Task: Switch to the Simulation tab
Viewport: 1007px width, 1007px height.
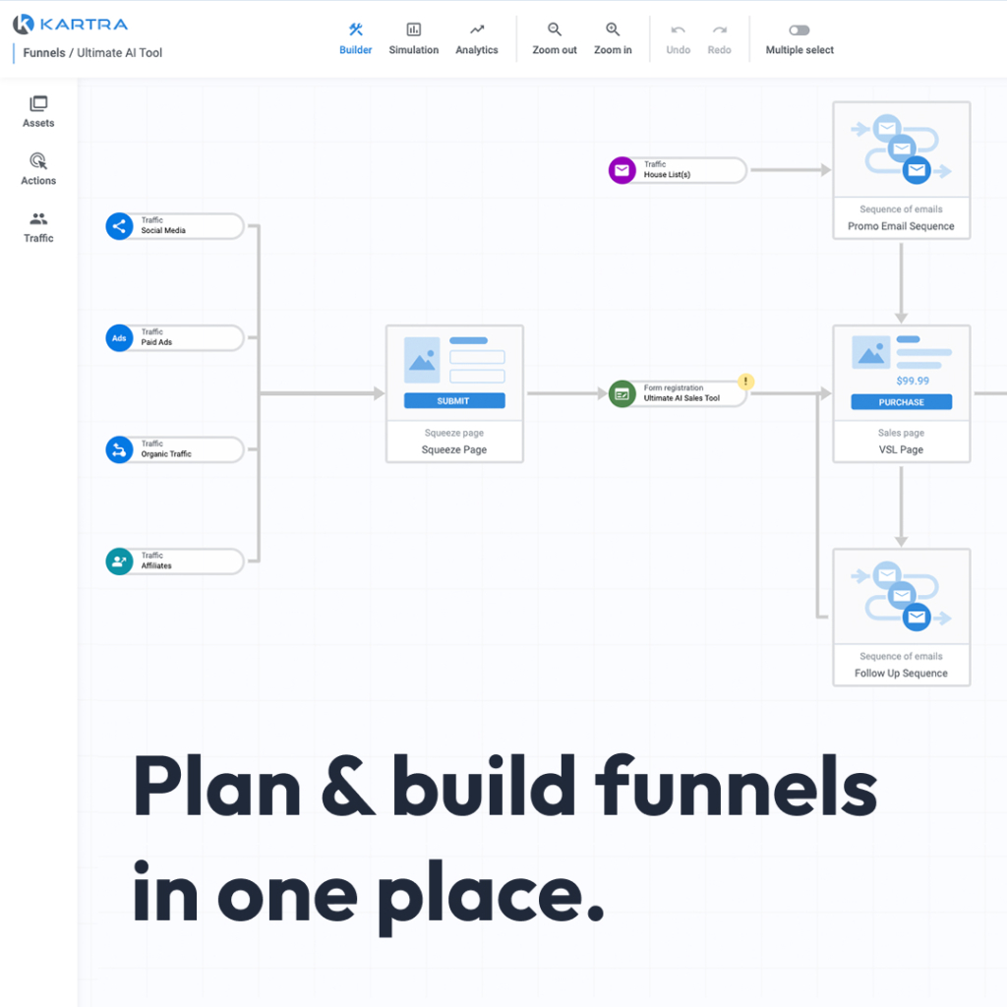Action: [x=414, y=38]
